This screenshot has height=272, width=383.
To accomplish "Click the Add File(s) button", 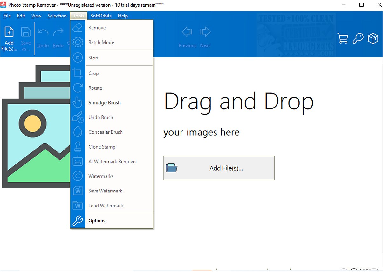I will (219, 168).
